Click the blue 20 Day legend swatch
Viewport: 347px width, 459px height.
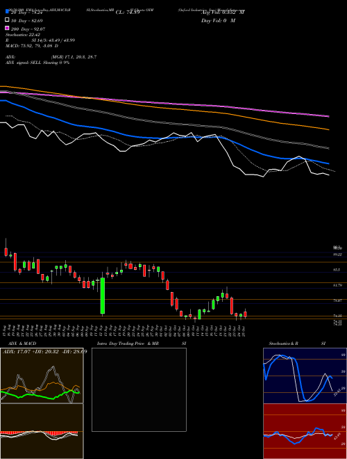coord(7,11)
